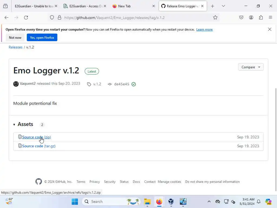Close the New Tab tab
Image resolution: width=277 pixels, height=208 pixels.
pyautogui.click(x=154, y=6)
